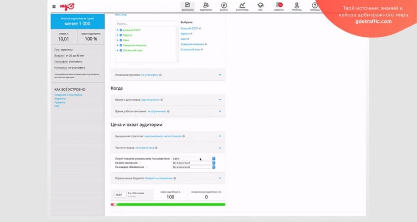Click the Баланс icon
This screenshot has height=222, width=417.
224,6
